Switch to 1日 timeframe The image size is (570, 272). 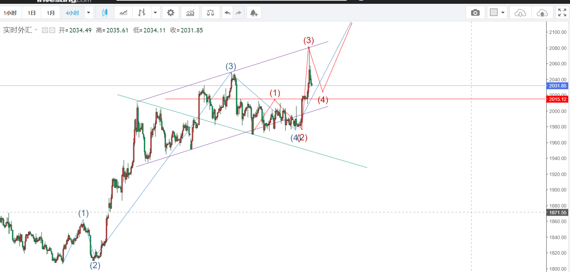coord(31,13)
